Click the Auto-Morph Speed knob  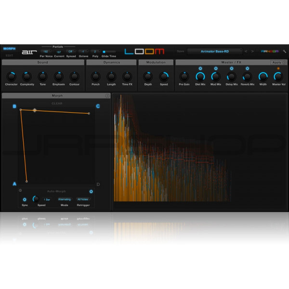click(36, 199)
